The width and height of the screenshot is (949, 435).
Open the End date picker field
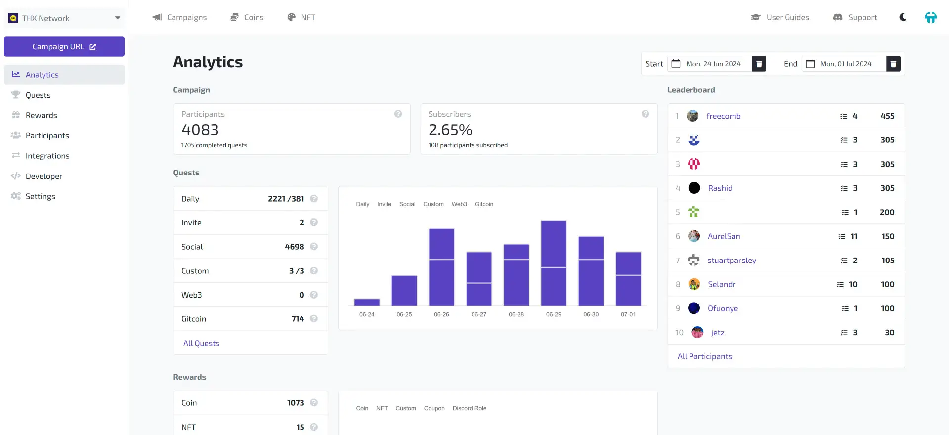pos(844,64)
